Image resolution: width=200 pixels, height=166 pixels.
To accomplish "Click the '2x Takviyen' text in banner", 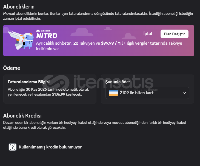I will click(84, 43).
